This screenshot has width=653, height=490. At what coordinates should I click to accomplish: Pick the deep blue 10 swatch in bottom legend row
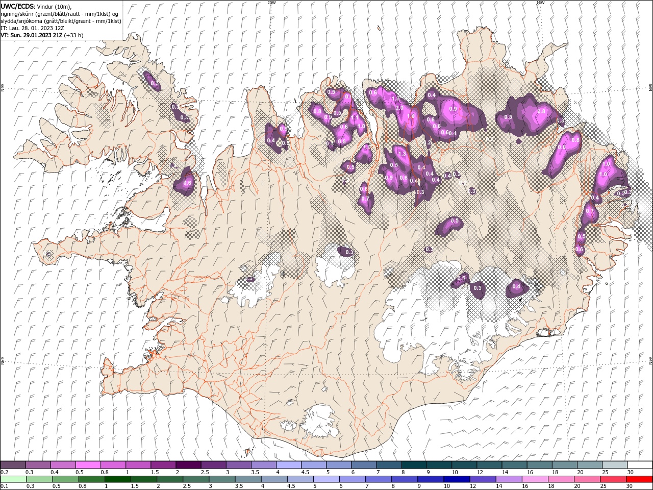coord(457,479)
